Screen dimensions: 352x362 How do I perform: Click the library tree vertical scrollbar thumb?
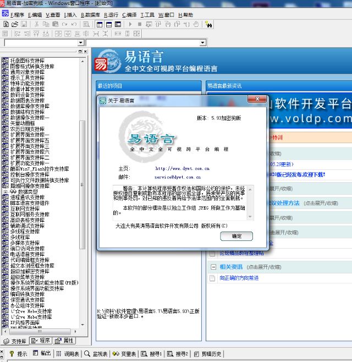click(82, 185)
